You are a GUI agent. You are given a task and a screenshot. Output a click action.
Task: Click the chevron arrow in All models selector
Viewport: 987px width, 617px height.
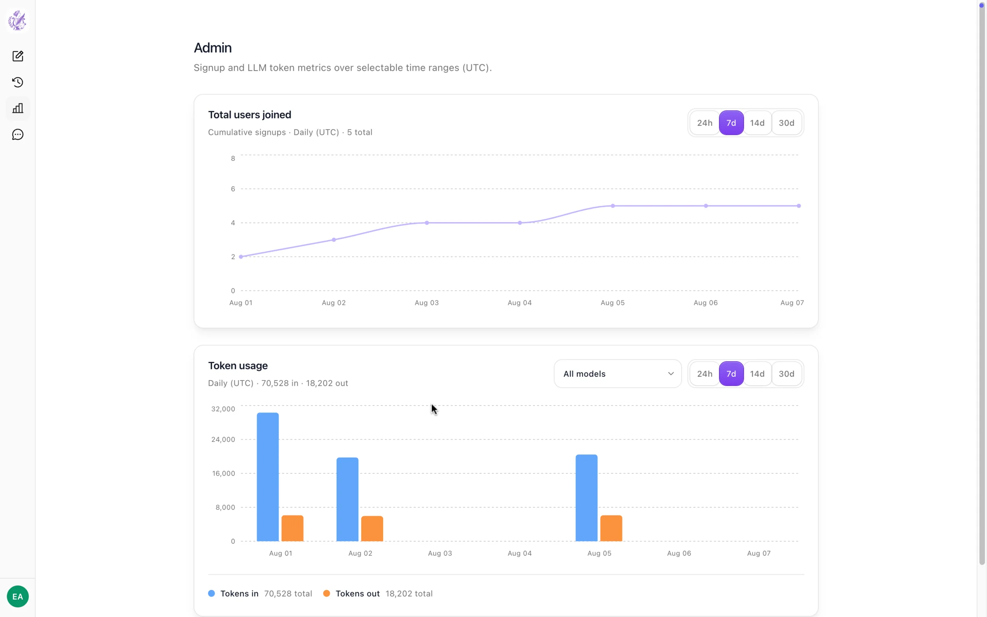point(671,373)
